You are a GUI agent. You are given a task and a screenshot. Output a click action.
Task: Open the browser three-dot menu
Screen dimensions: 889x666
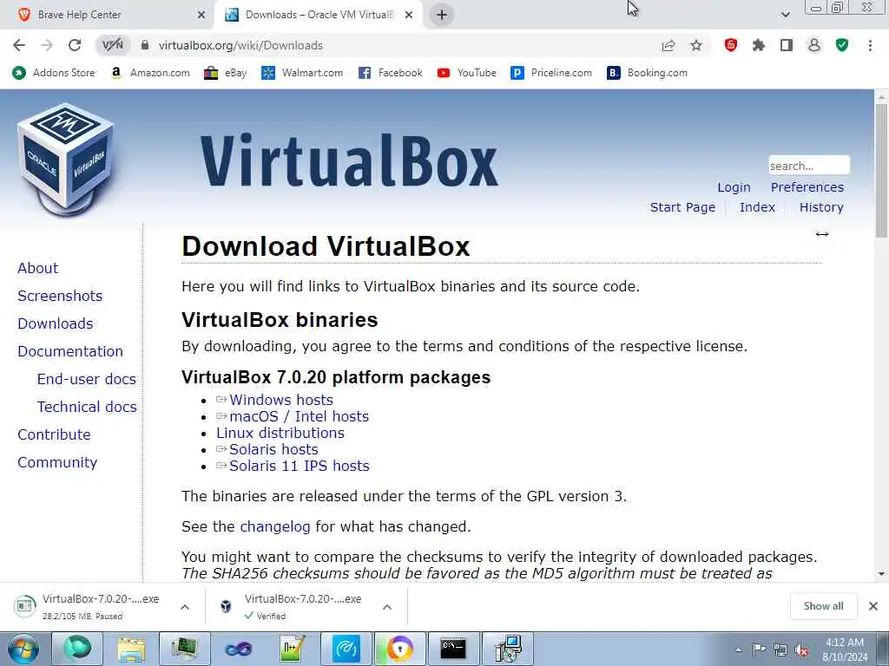point(870,45)
